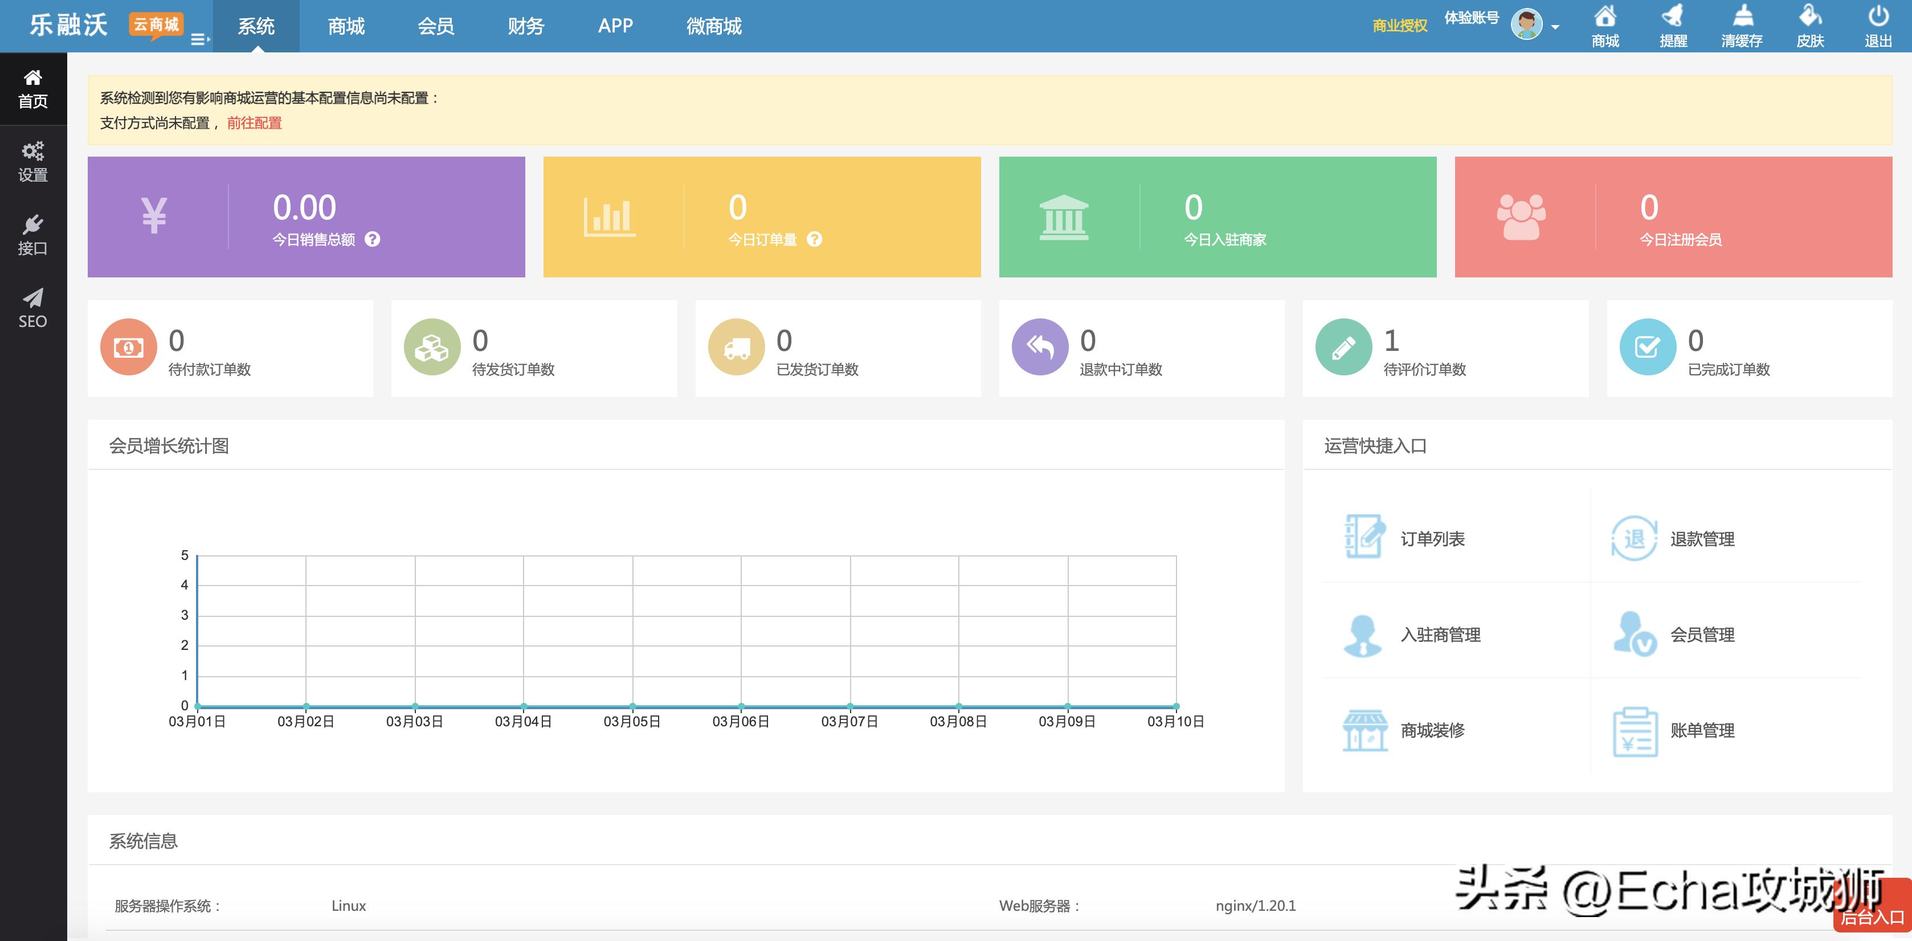Expand the user avatar dropdown arrow

coord(1555,27)
